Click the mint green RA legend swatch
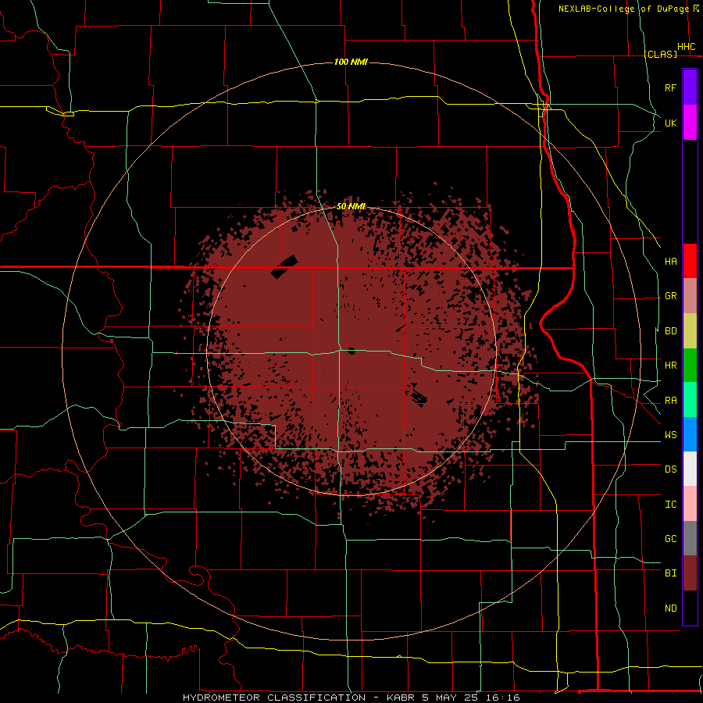703x703 pixels. pos(690,400)
